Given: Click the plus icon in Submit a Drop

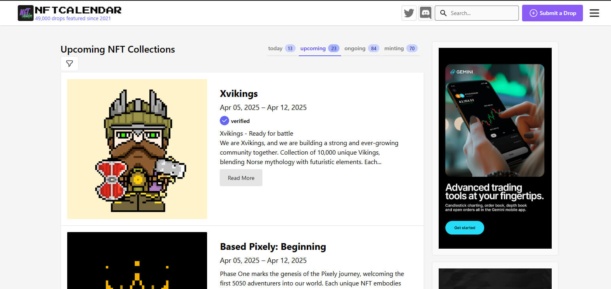Looking at the screenshot, I should pos(533,13).
